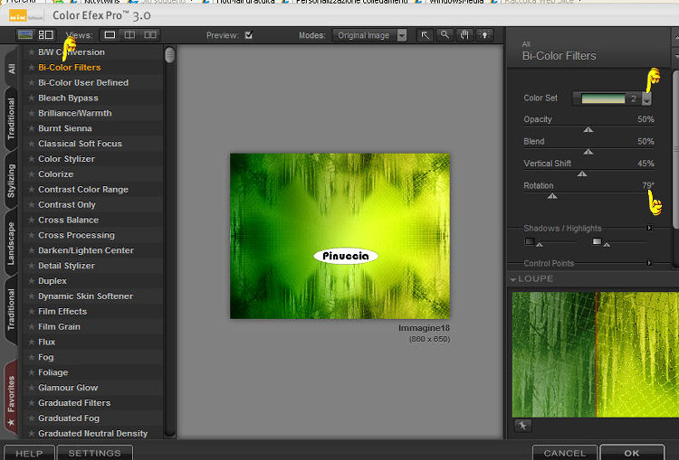Viewport: 679px width, 460px height.
Task: Open the Landscape category tab
Action: 11,243
